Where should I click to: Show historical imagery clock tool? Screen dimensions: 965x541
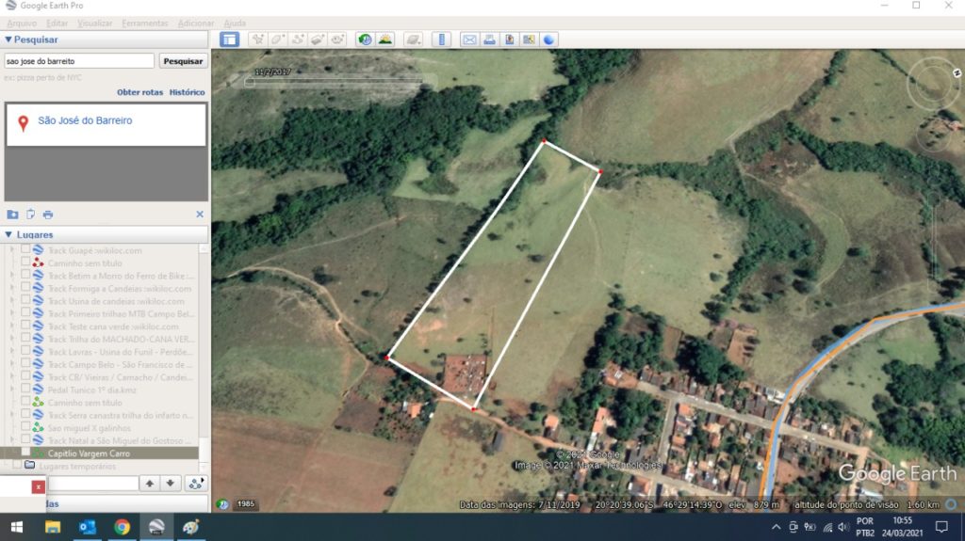(365, 40)
